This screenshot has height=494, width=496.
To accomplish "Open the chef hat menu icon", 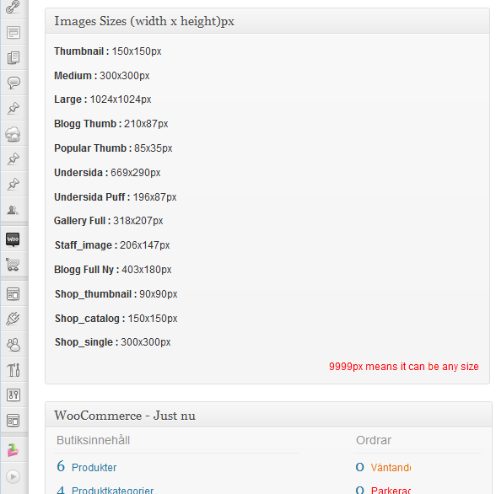I will tap(13, 134).
